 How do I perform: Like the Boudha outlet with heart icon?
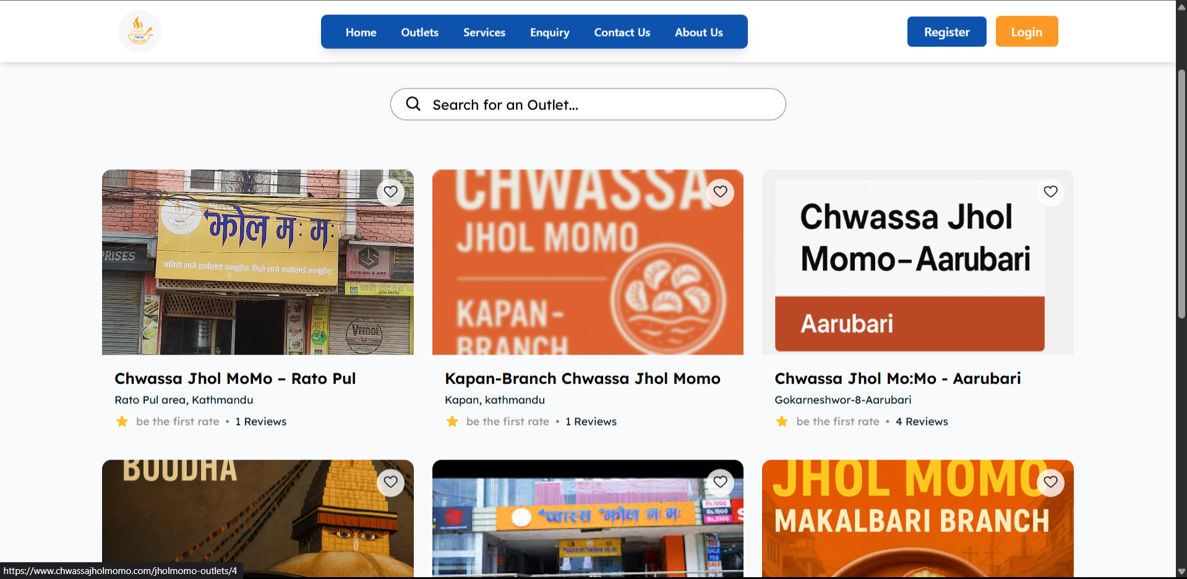[390, 482]
